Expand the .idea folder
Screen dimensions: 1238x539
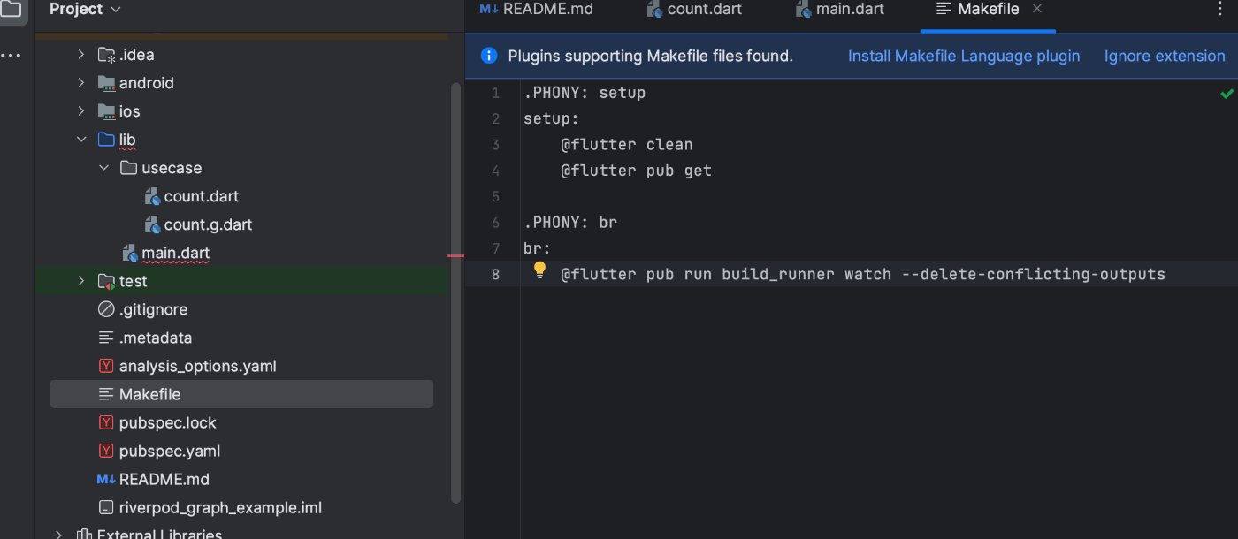(x=80, y=55)
